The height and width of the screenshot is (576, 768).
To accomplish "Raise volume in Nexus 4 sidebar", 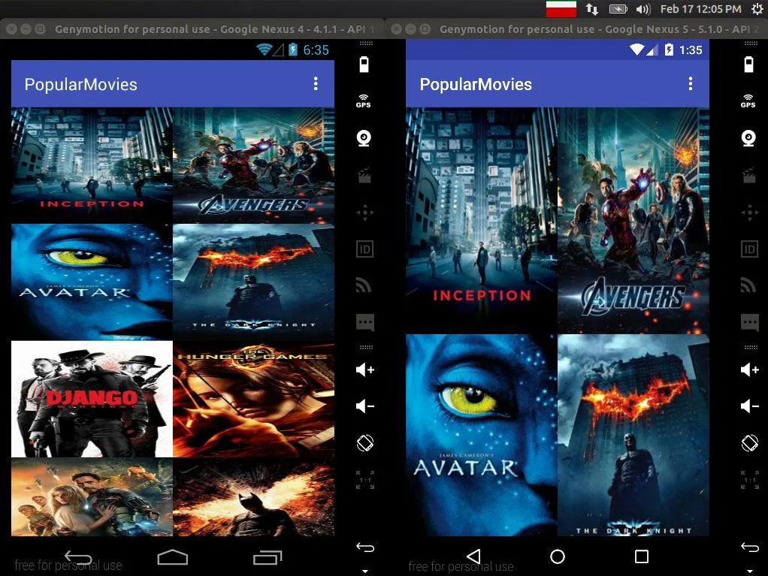I will [x=365, y=369].
